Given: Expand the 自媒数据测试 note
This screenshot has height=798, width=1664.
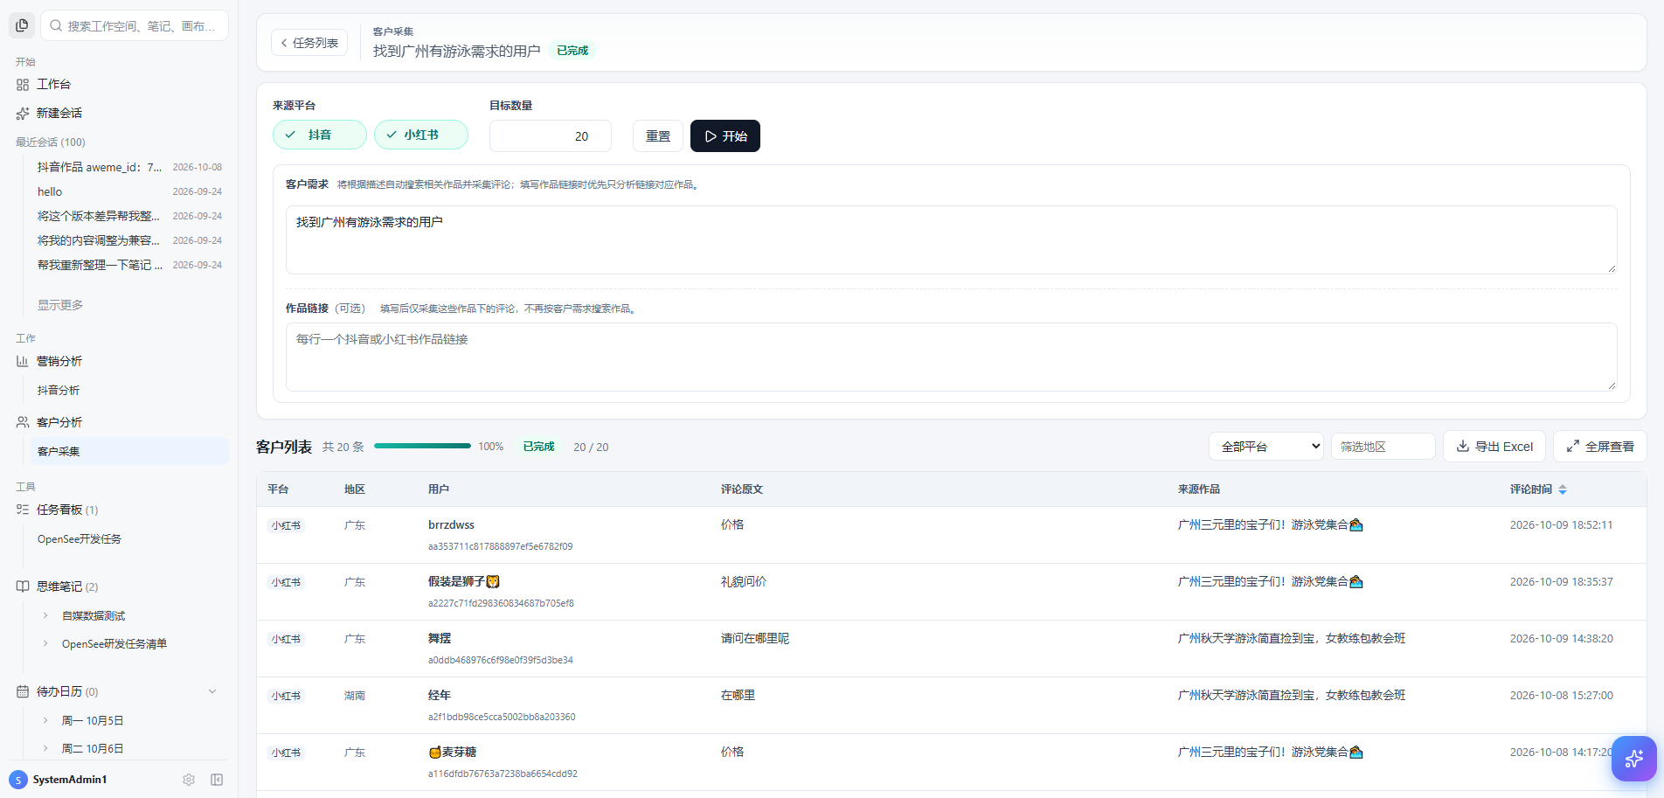Looking at the screenshot, I should [45, 615].
